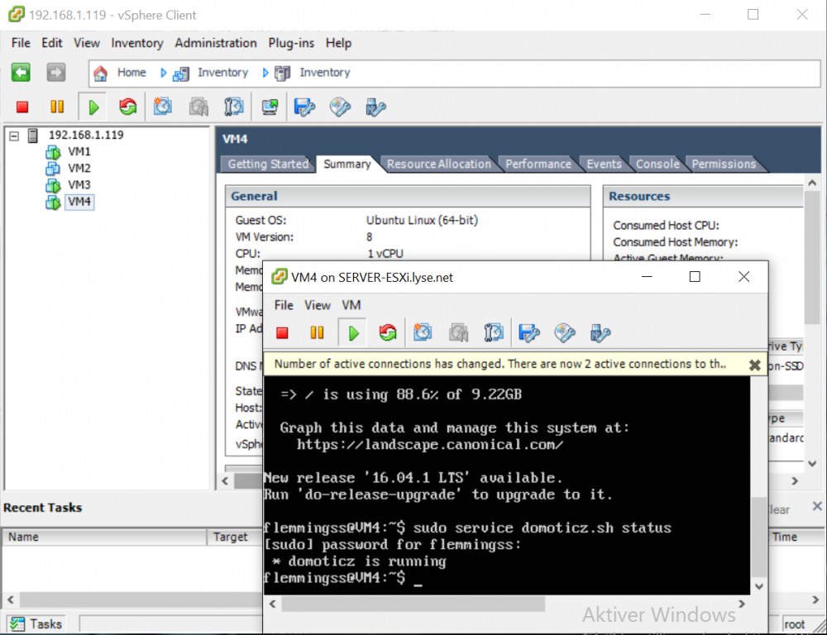Collapse the 192.168.1.119 host tree node
Image resolution: width=827 pixels, height=635 pixels.
coord(14,136)
